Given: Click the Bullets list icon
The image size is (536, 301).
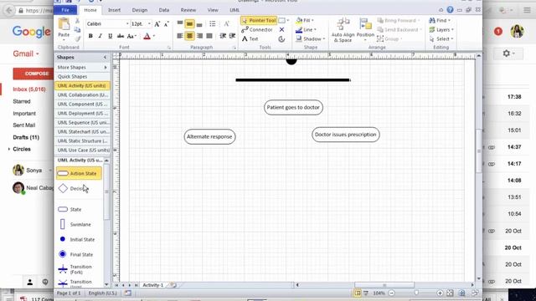Looking at the screenshot, I should click(x=213, y=23).
